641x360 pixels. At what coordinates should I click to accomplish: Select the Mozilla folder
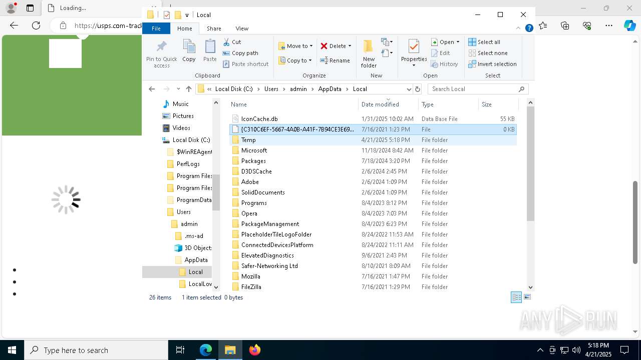click(373, 276)
